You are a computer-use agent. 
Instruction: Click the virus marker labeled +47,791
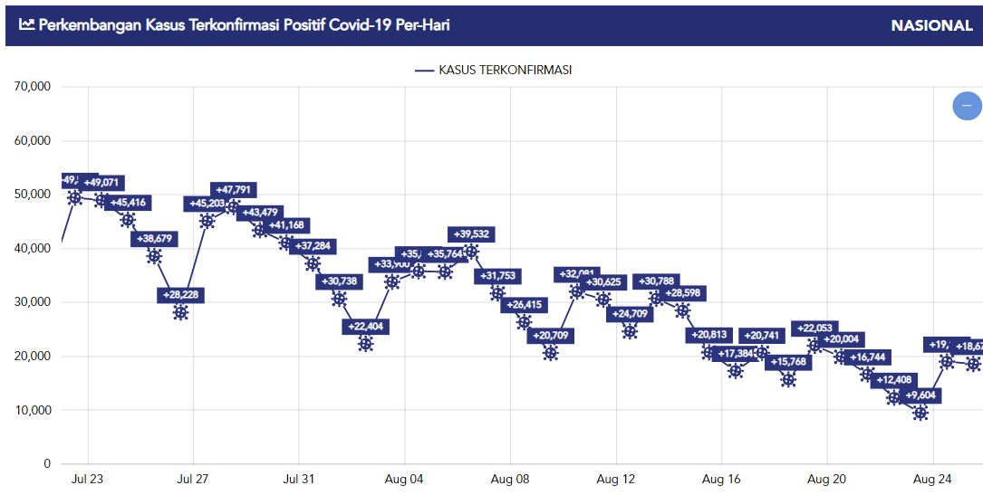pos(233,206)
